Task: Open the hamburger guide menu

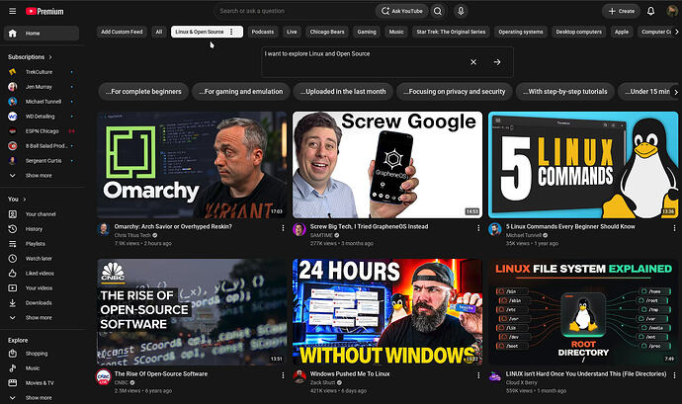Action: (x=13, y=11)
